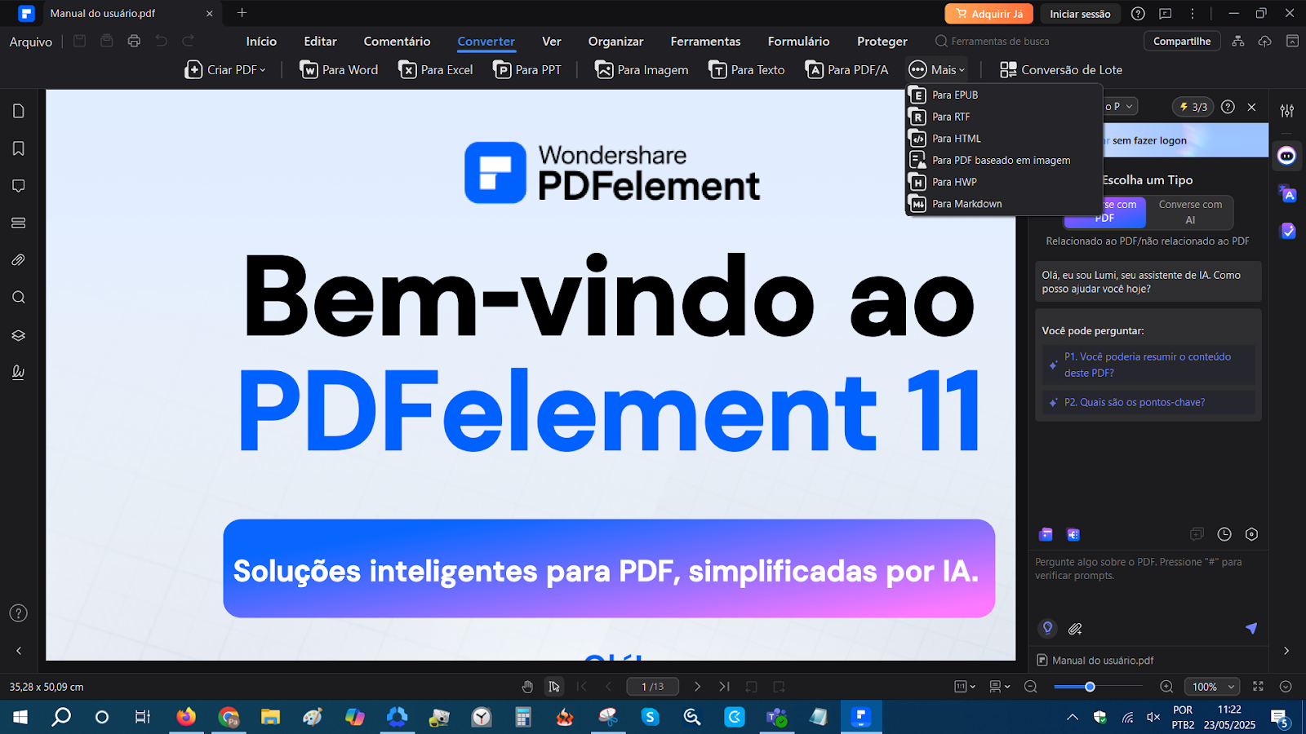The height and width of the screenshot is (734, 1306).
Task: Open the Comments panel icon in sidebar
Action: (19, 186)
